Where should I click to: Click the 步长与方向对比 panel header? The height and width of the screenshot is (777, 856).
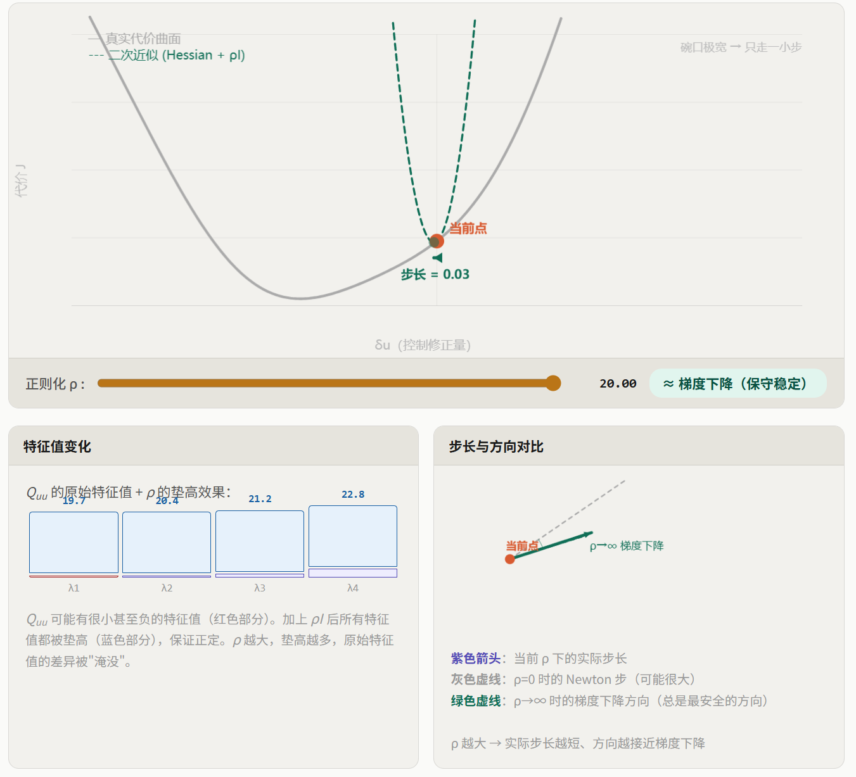click(x=496, y=446)
